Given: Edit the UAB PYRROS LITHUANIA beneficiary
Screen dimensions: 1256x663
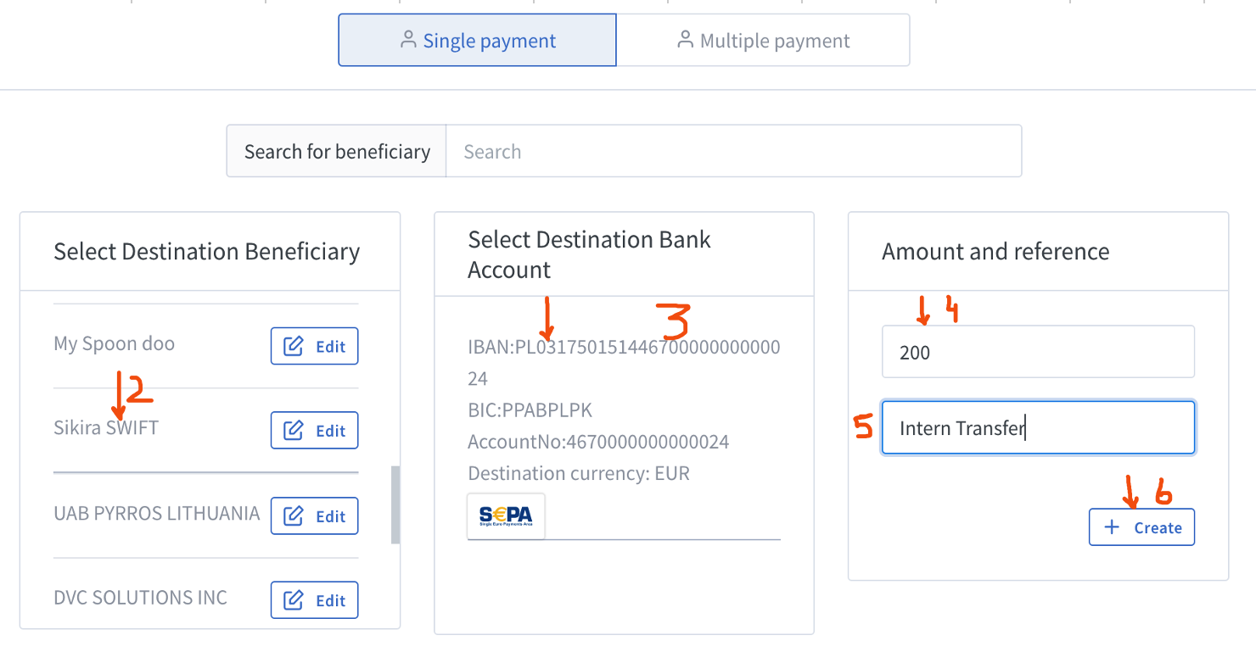Looking at the screenshot, I should coord(315,516).
